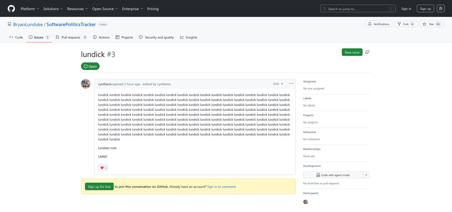The height and width of the screenshot is (212, 452).
Task: Open the appearance settings icon in header
Action: (x=440, y=9)
